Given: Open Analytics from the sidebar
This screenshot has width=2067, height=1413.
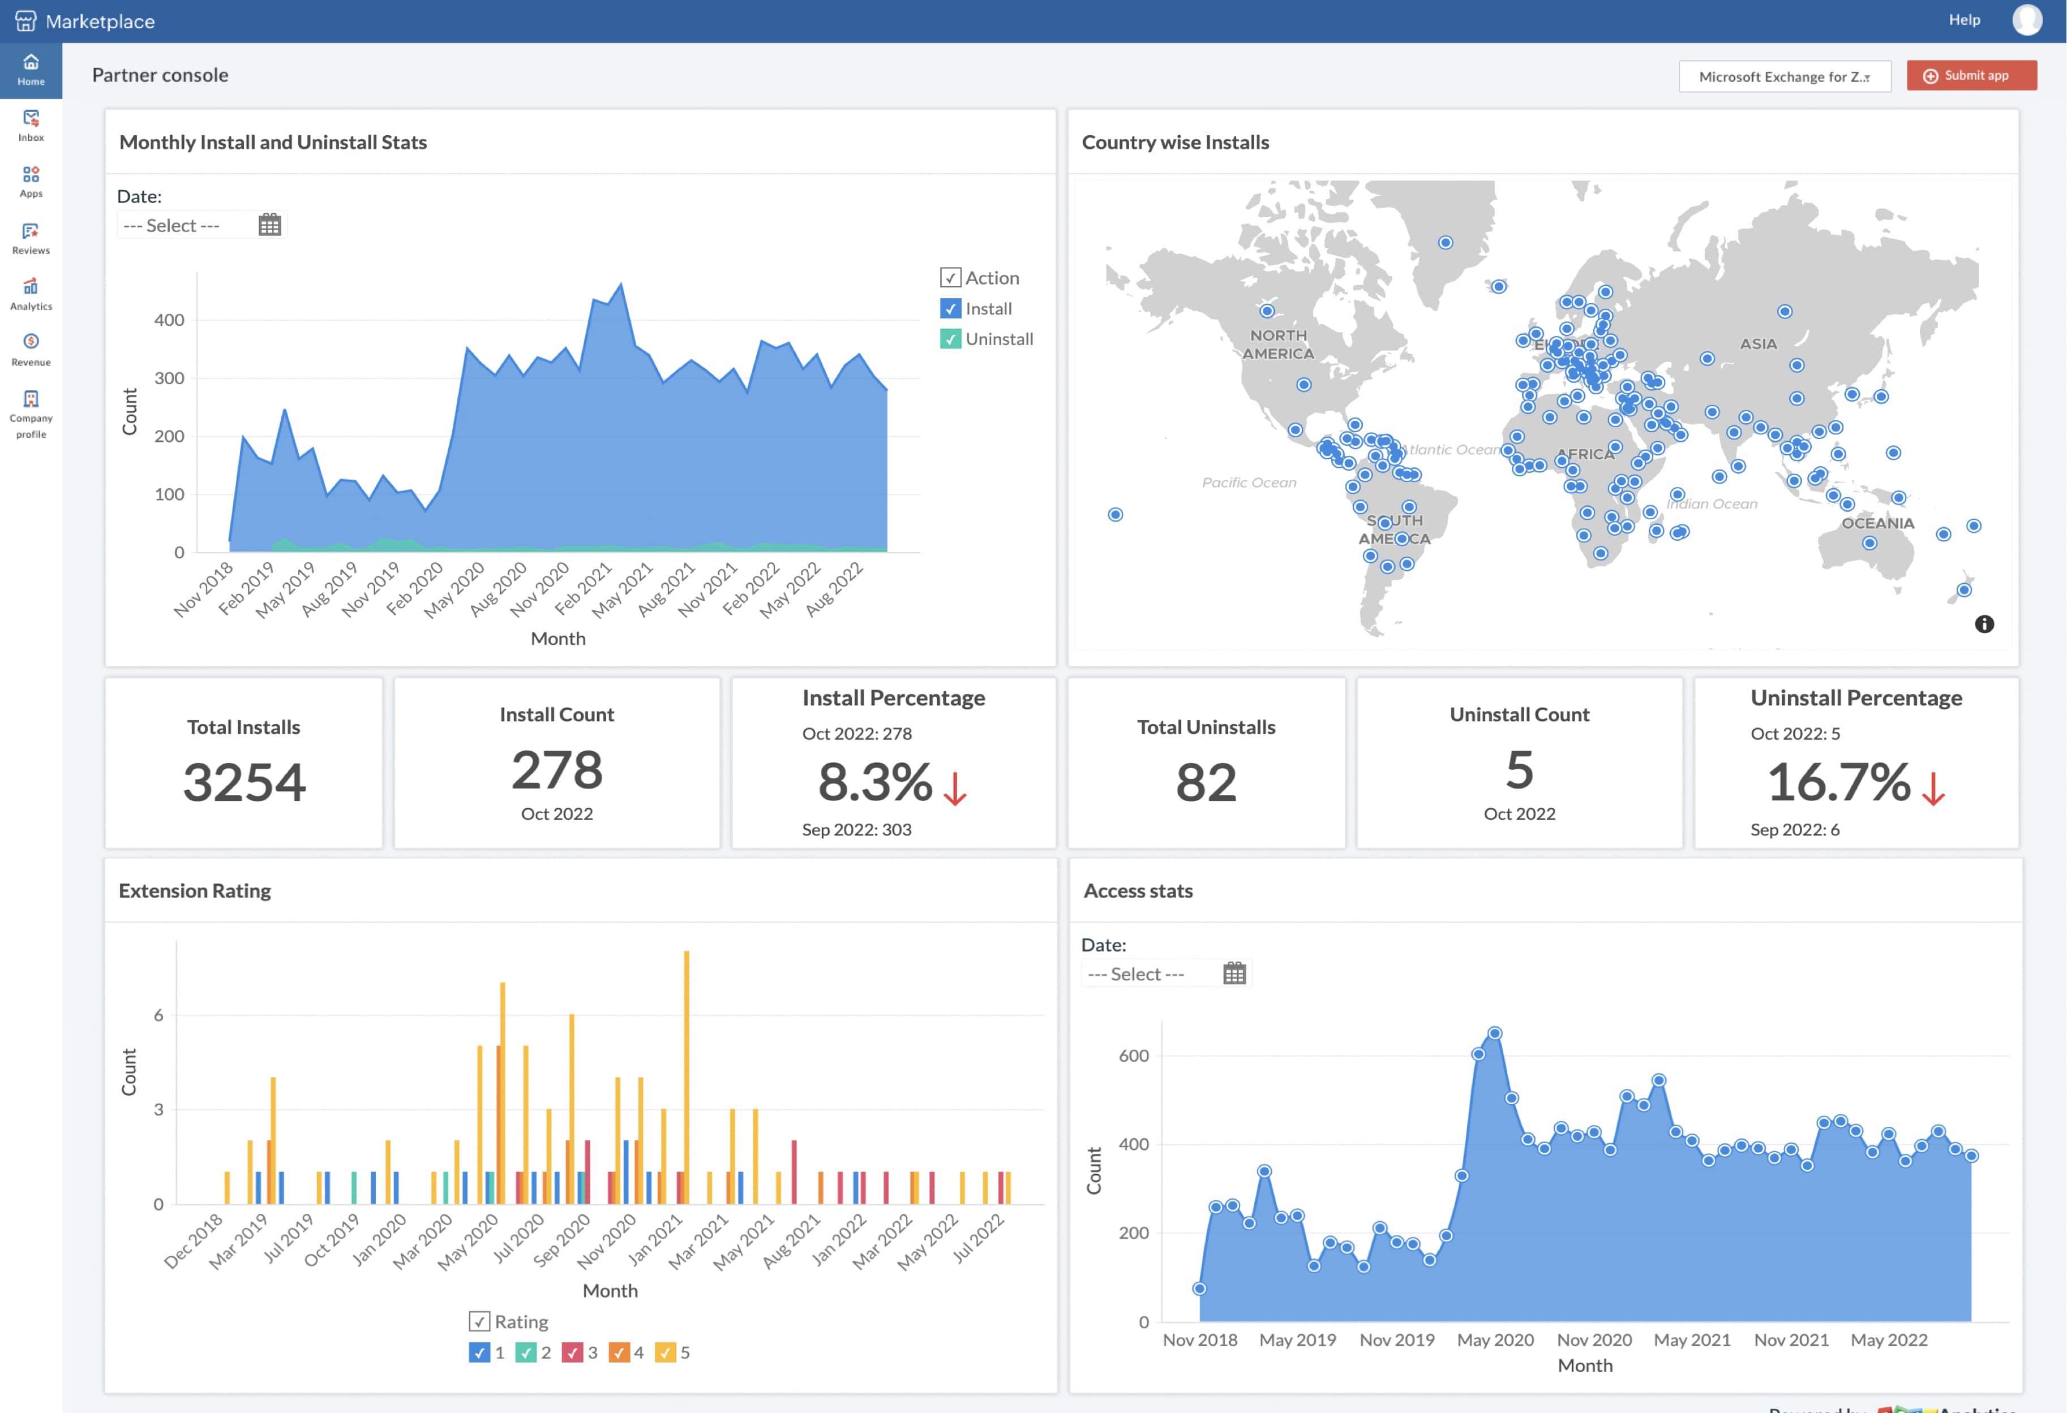Looking at the screenshot, I should point(30,294).
